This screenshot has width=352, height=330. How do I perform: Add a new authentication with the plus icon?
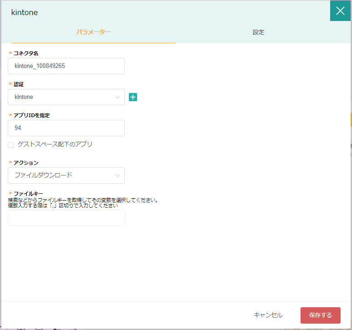[x=133, y=97]
